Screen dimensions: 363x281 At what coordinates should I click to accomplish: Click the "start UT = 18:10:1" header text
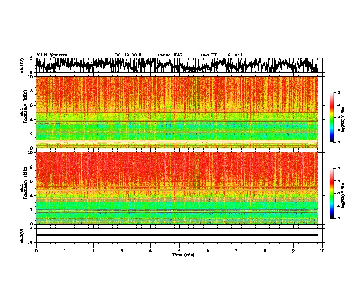[x=221, y=55]
